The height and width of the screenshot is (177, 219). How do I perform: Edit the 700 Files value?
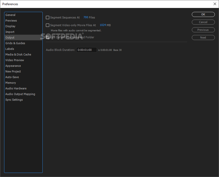pyautogui.click(x=86, y=17)
